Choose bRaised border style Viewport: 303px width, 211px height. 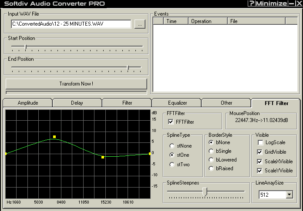pos(211,168)
